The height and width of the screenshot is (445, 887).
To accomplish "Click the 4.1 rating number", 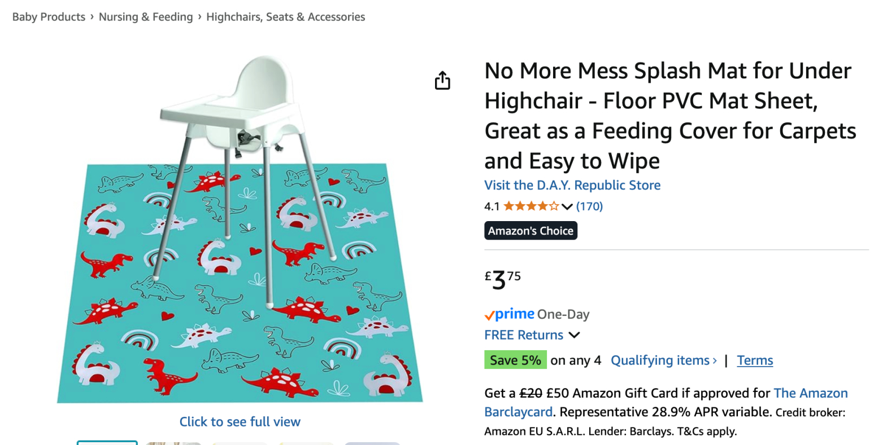I will point(492,206).
